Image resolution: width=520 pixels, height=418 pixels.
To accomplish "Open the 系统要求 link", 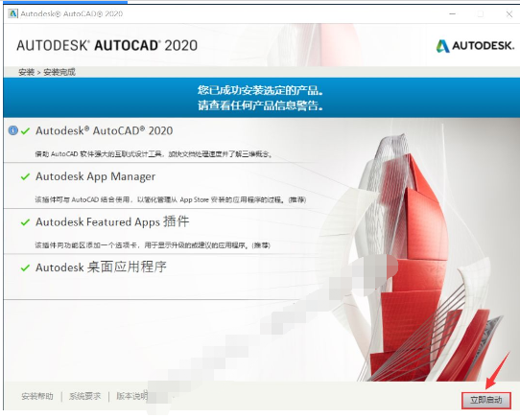I will 84,396.
